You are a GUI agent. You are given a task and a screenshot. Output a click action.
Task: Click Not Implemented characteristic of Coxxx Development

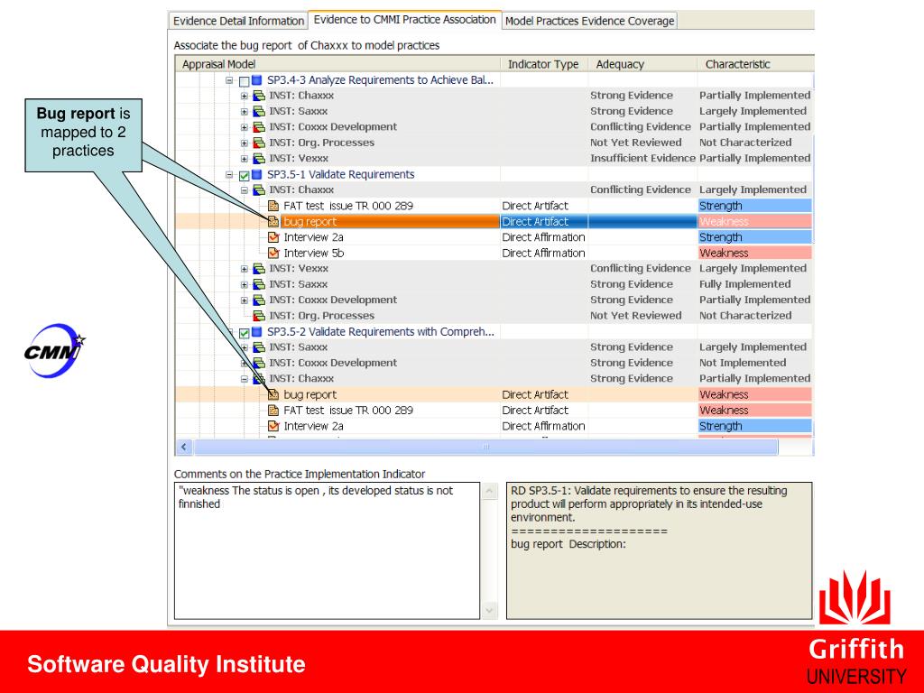click(x=743, y=363)
